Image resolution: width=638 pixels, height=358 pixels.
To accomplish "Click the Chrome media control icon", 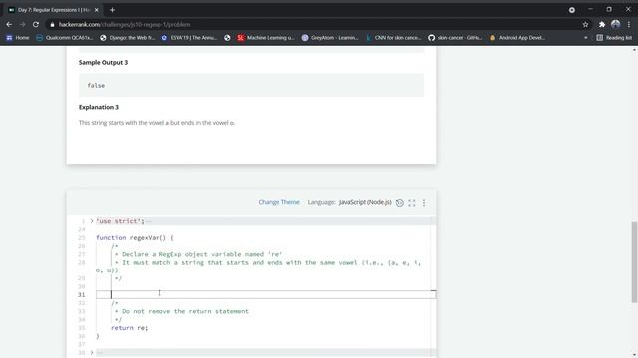I will pos(572,10).
